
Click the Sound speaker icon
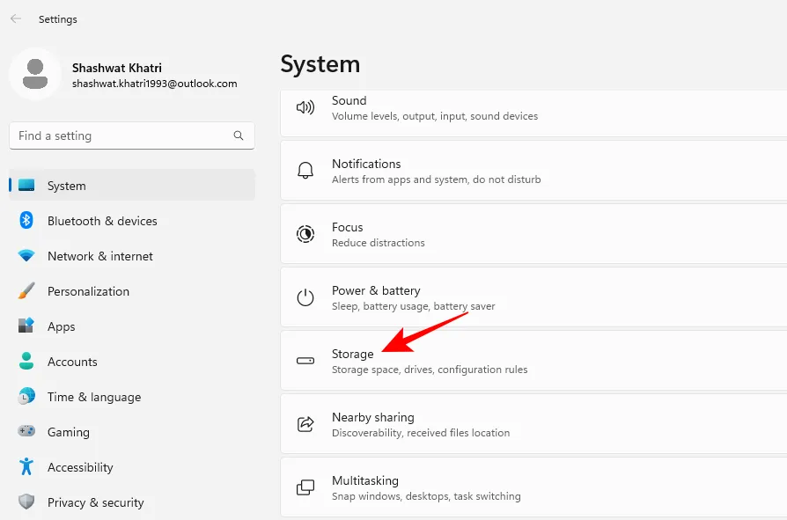305,107
